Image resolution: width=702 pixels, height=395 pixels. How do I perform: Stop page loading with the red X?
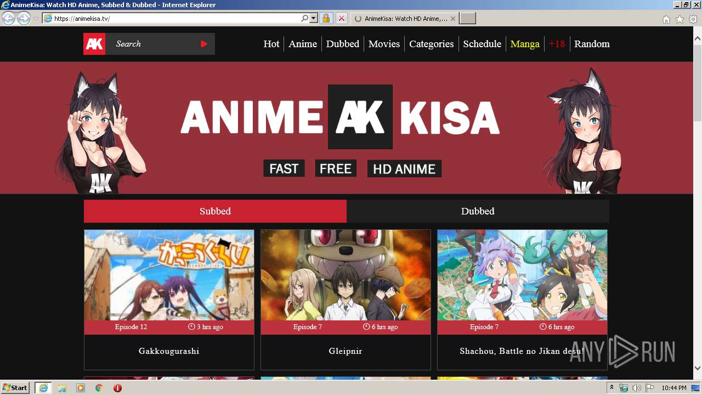click(x=341, y=18)
